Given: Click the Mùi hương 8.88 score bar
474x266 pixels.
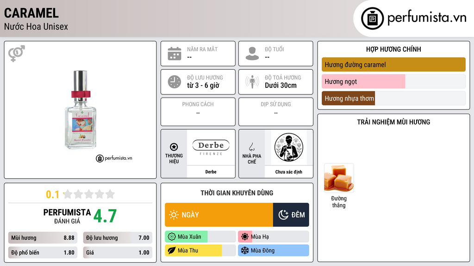Looking at the screenshot, I should pyautogui.click(x=43, y=238).
